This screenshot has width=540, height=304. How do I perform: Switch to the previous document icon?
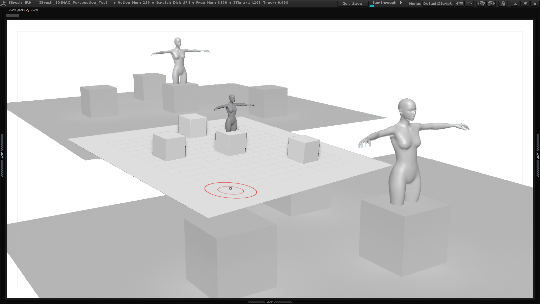click(482, 3)
